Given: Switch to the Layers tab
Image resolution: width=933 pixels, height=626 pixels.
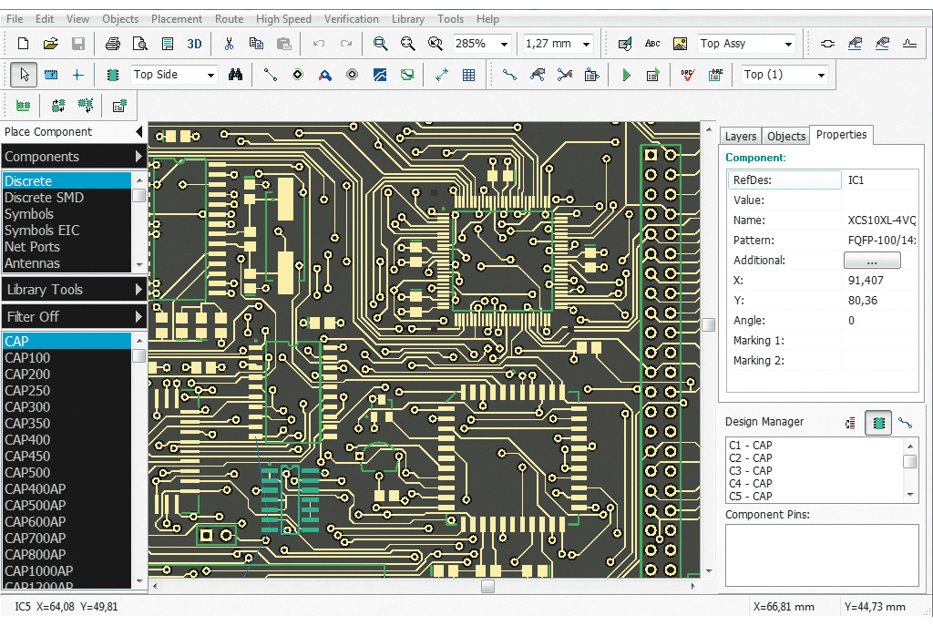Looking at the screenshot, I should pyautogui.click(x=740, y=136).
